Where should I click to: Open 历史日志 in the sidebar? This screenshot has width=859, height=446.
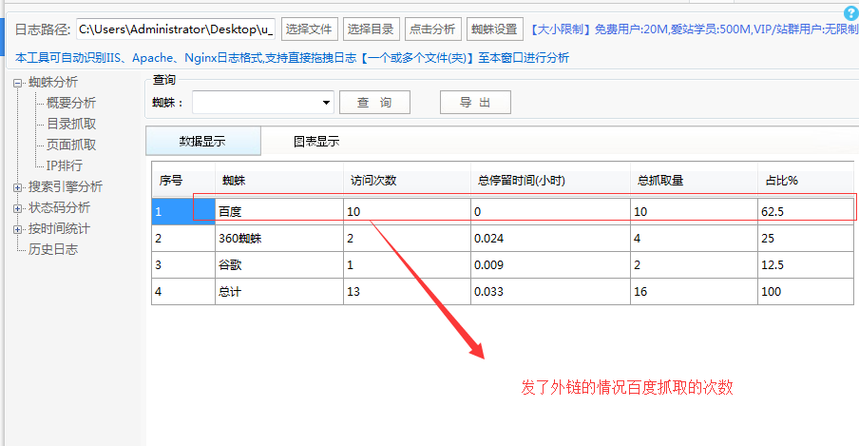pyautogui.click(x=53, y=250)
